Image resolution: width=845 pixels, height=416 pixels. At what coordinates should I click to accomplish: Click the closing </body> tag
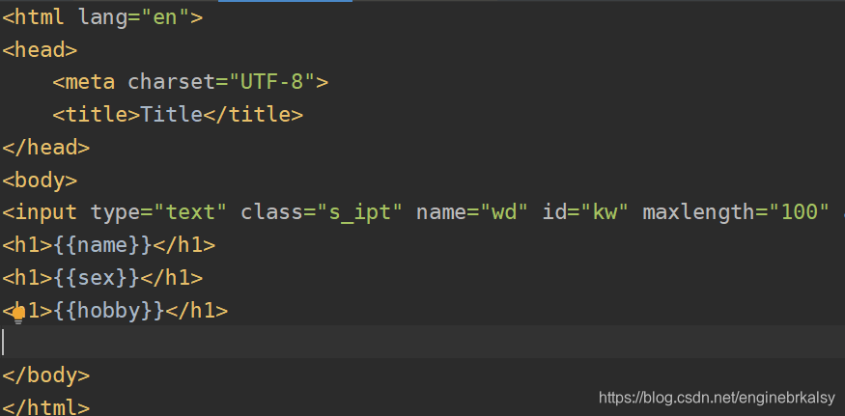point(45,375)
